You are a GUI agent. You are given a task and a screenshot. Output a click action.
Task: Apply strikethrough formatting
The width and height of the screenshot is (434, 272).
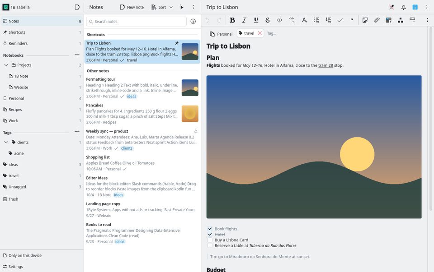pos(268,20)
